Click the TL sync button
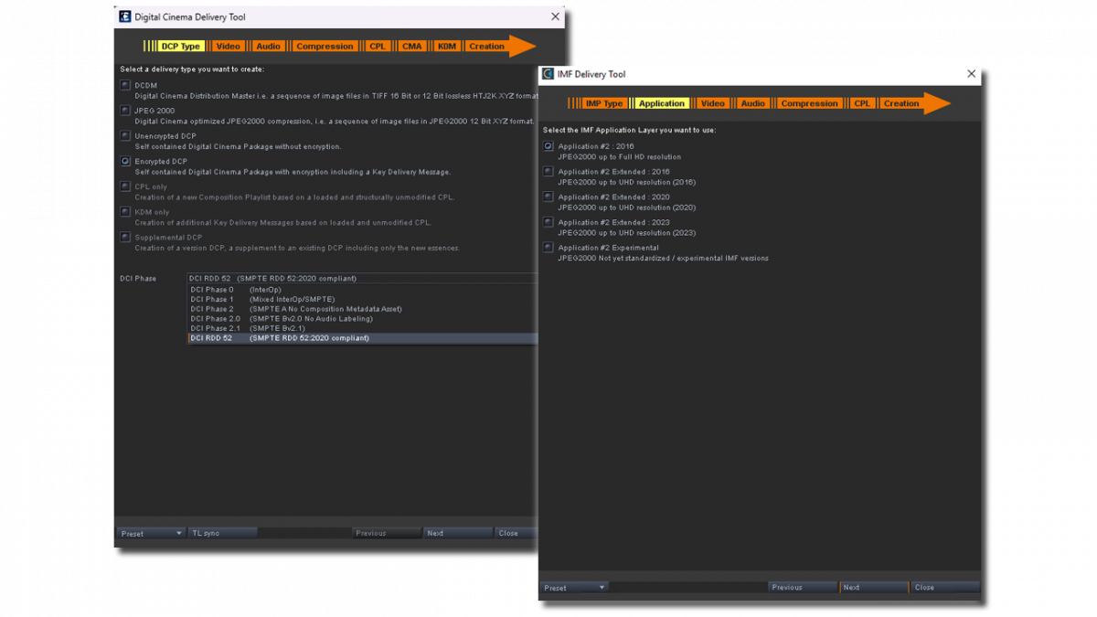This screenshot has width=1097, height=617. coord(222,533)
